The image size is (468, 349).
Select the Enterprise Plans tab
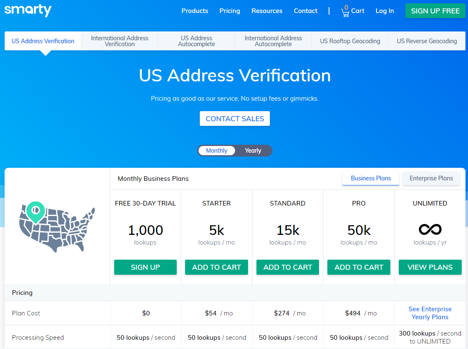(431, 178)
